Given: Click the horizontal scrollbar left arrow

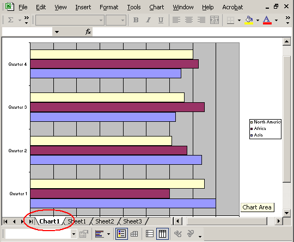Looking at the screenshot, I should click(177, 221).
